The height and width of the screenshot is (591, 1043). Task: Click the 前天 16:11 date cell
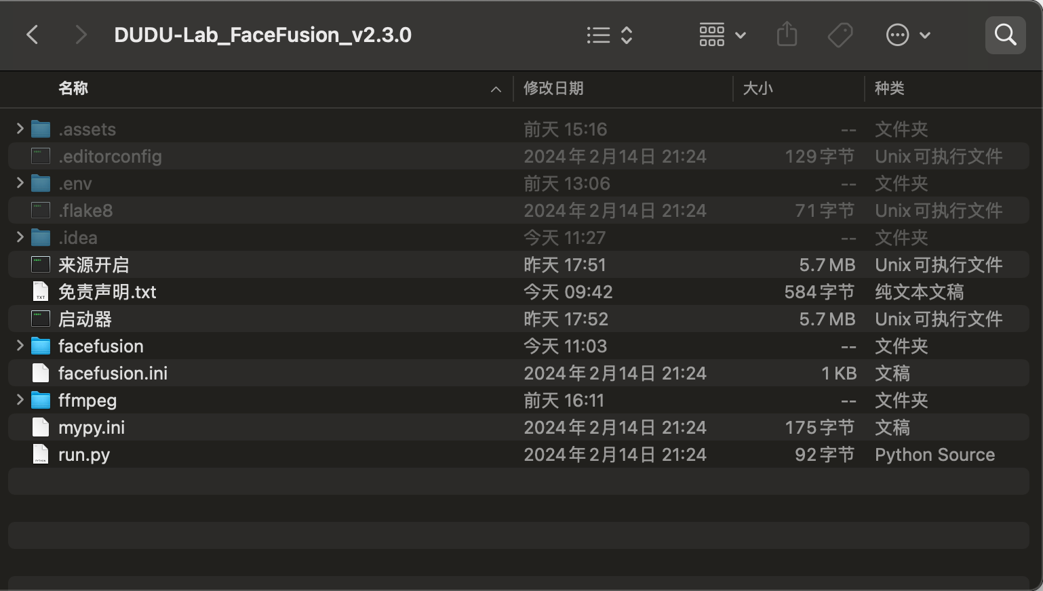coord(564,401)
